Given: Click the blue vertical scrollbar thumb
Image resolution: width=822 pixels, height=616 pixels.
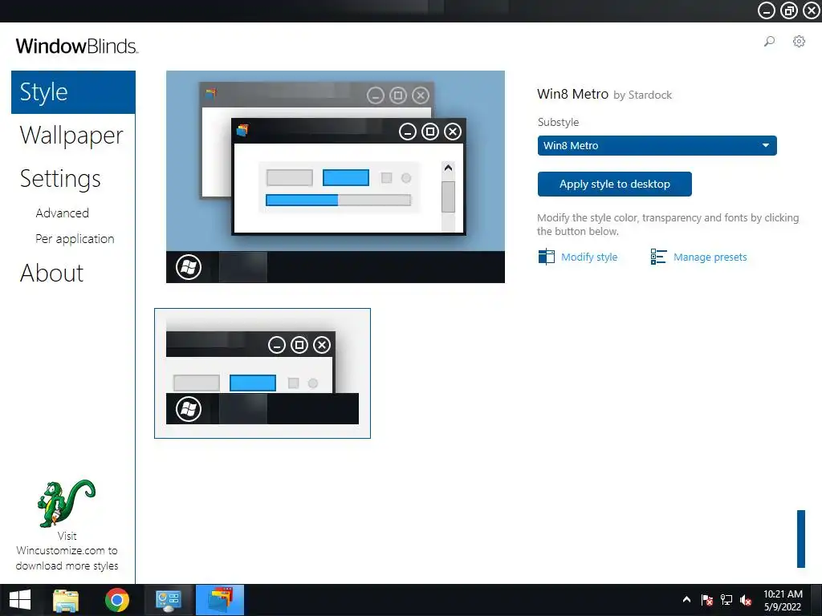Looking at the screenshot, I should click(800, 539).
